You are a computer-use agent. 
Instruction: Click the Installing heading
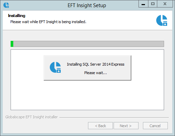pyautogui.click(x=17, y=16)
